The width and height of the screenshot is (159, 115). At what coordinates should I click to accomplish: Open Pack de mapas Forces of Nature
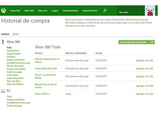[x=47, y=60]
